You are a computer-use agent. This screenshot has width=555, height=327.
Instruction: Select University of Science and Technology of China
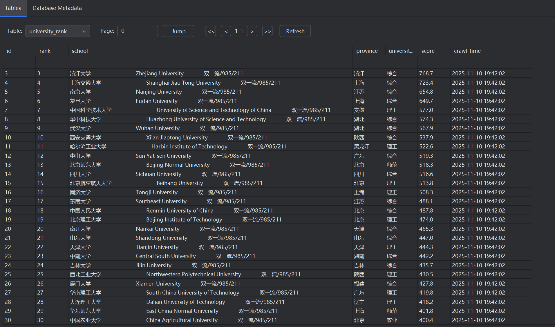tap(210, 110)
